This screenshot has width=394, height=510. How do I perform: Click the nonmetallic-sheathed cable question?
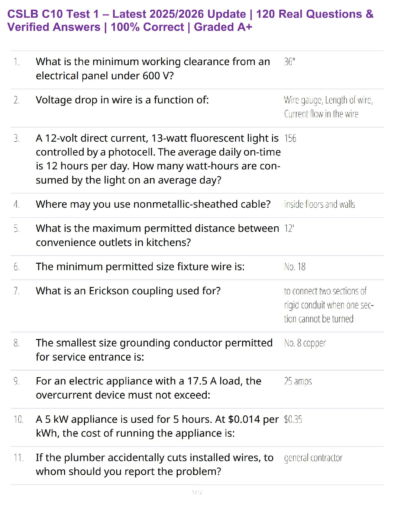click(x=153, y=204)
